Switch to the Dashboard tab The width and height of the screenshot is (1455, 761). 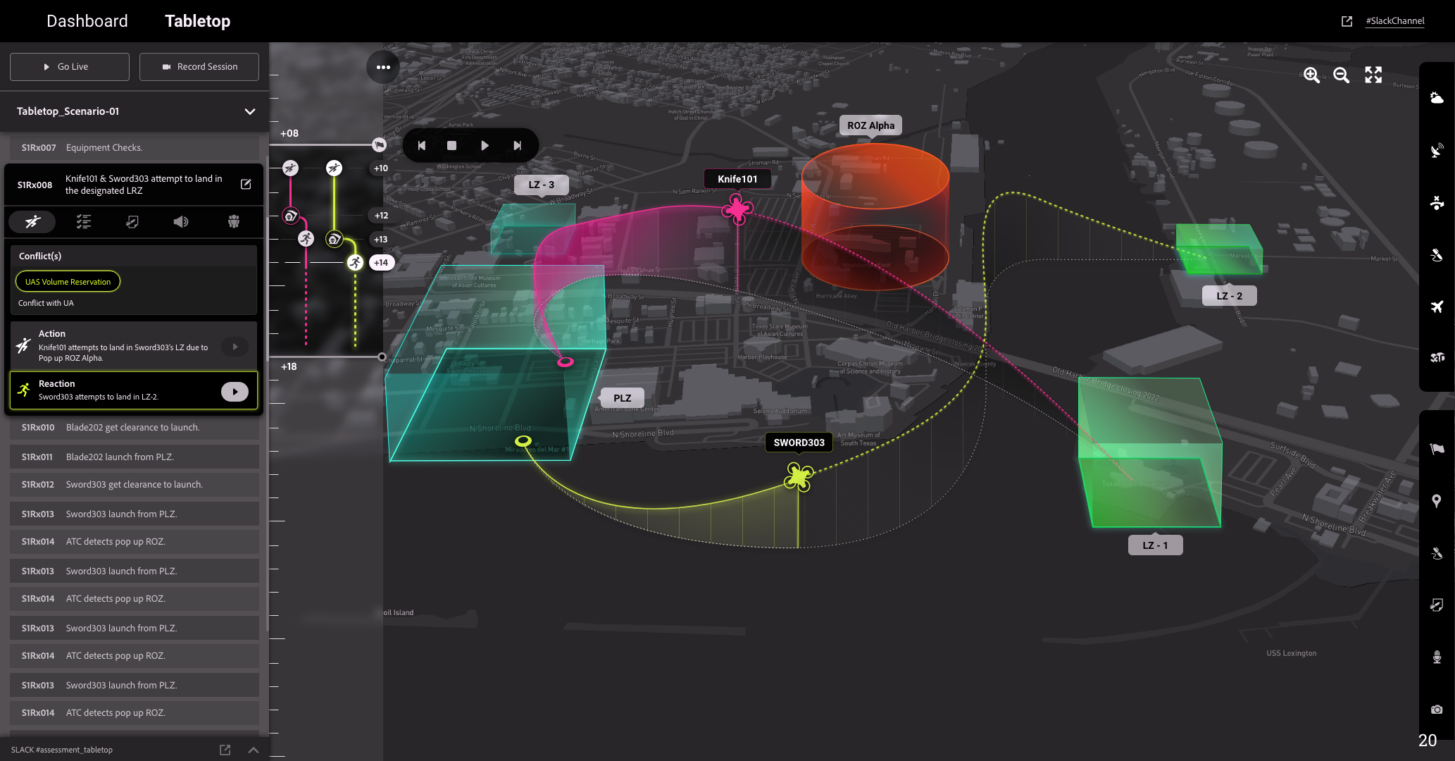click(x=87, y=21)
